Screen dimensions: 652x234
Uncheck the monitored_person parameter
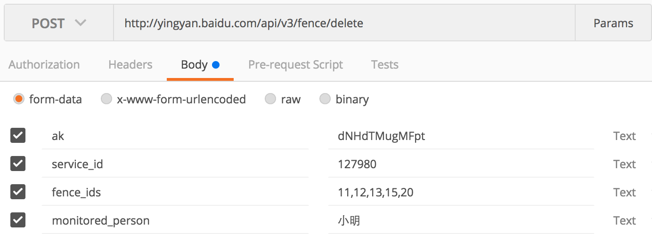pos(18,220)
